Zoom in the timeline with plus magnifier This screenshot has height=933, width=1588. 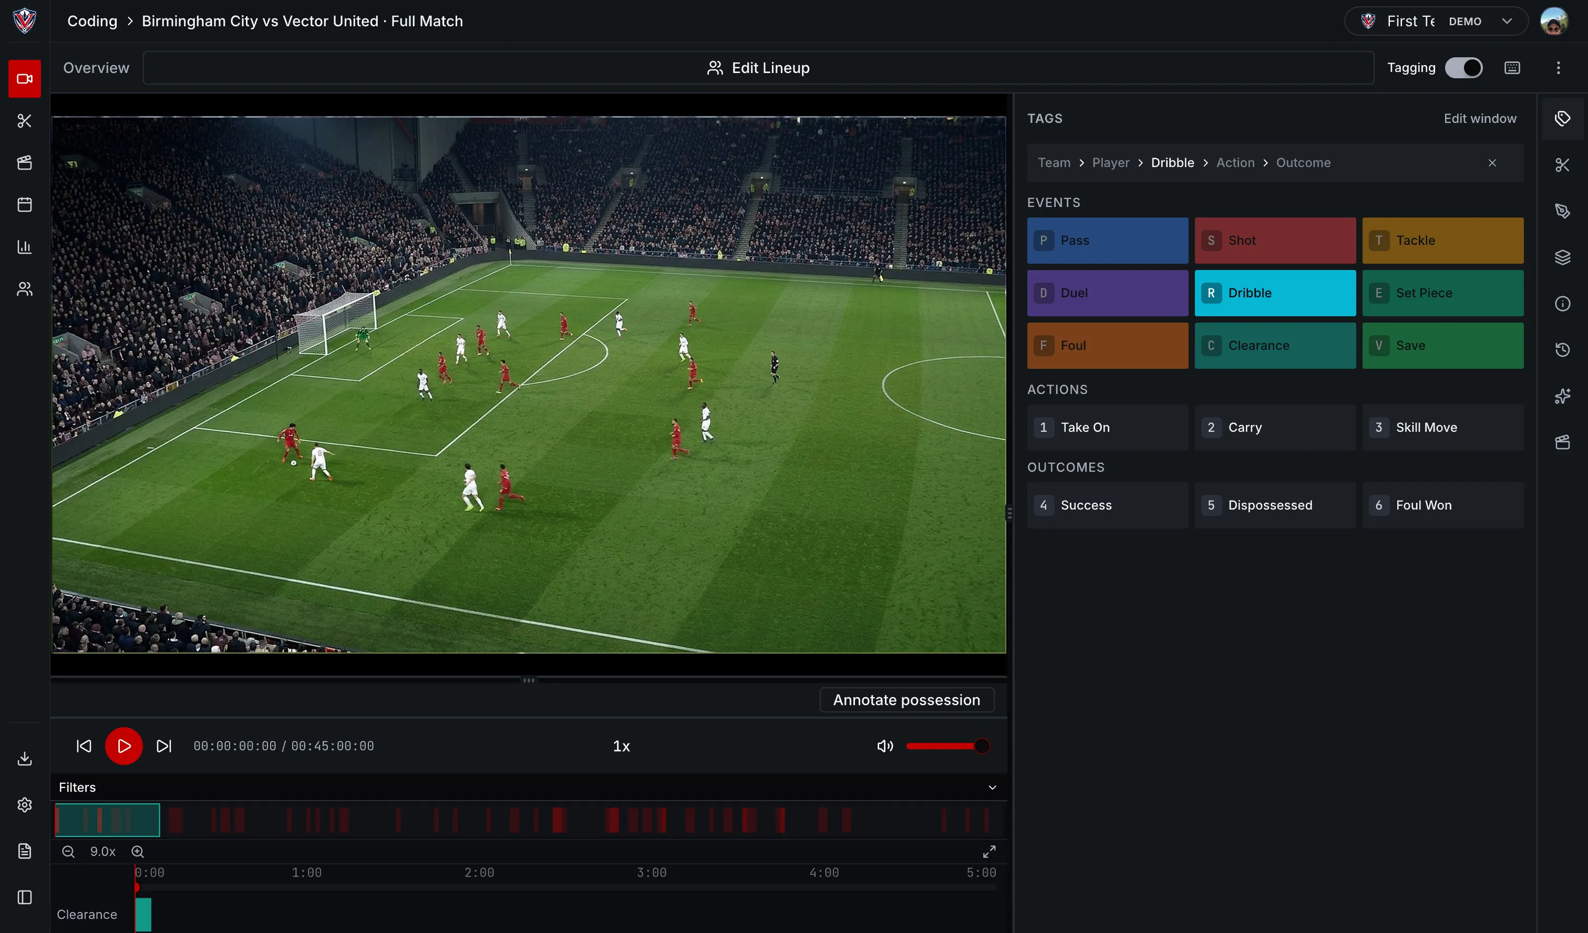137,852
